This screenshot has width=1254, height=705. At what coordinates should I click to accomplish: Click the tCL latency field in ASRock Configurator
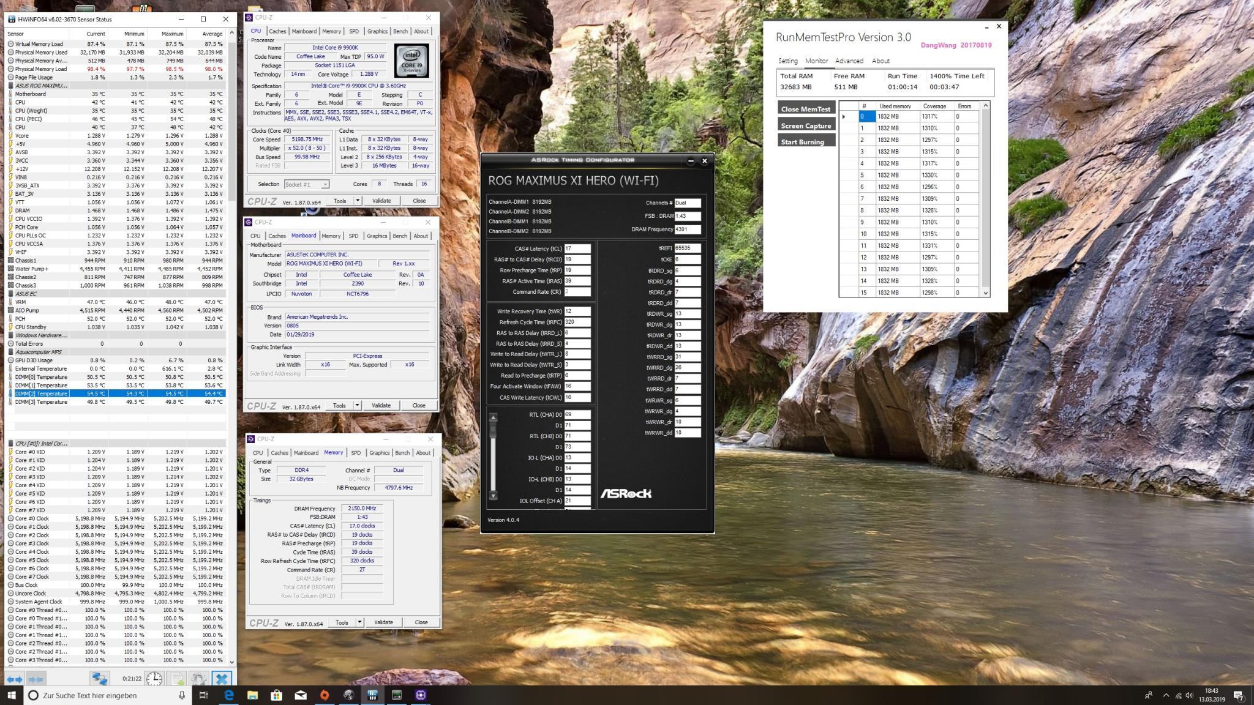577,249
